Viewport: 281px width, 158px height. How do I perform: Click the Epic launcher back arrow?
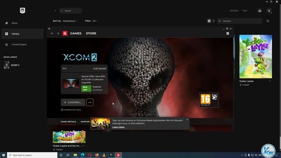[55, 11]
